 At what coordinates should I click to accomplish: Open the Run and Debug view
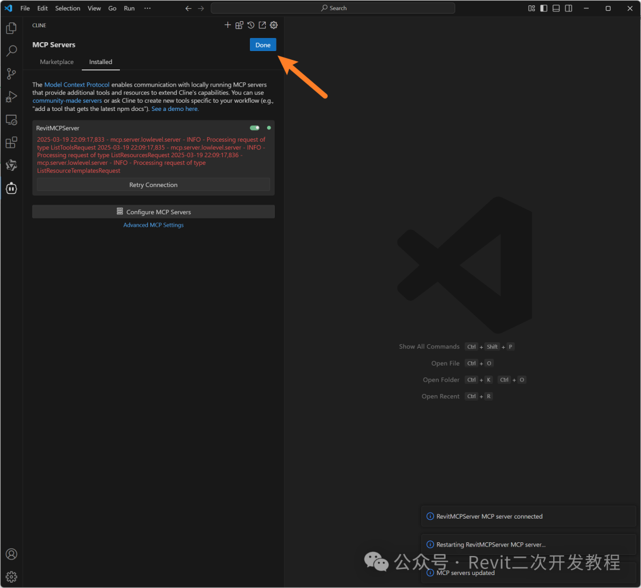[x=11, y=97]
